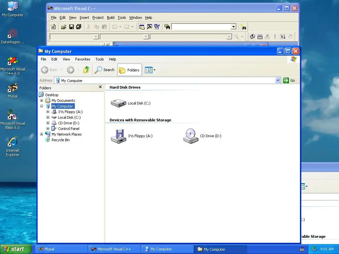Screen dimensions: 339x254
Task: Expand Local Disk (C:) tree node
Action: point(48,117)
